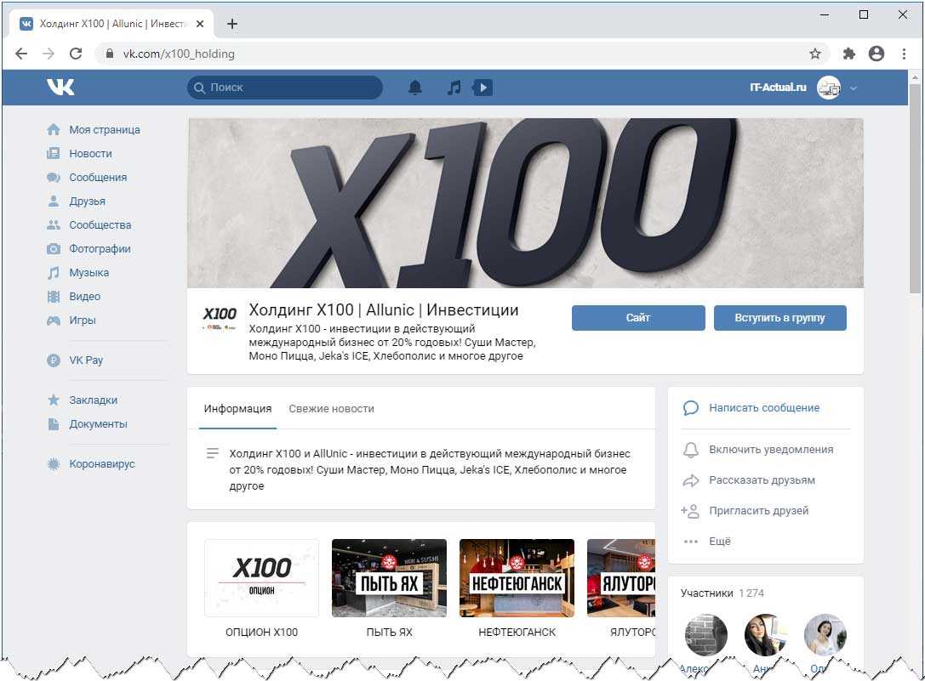Expand the IT-Actual.ru profile dropdown arrow
The image size is (925, 681).
point(854,88)
